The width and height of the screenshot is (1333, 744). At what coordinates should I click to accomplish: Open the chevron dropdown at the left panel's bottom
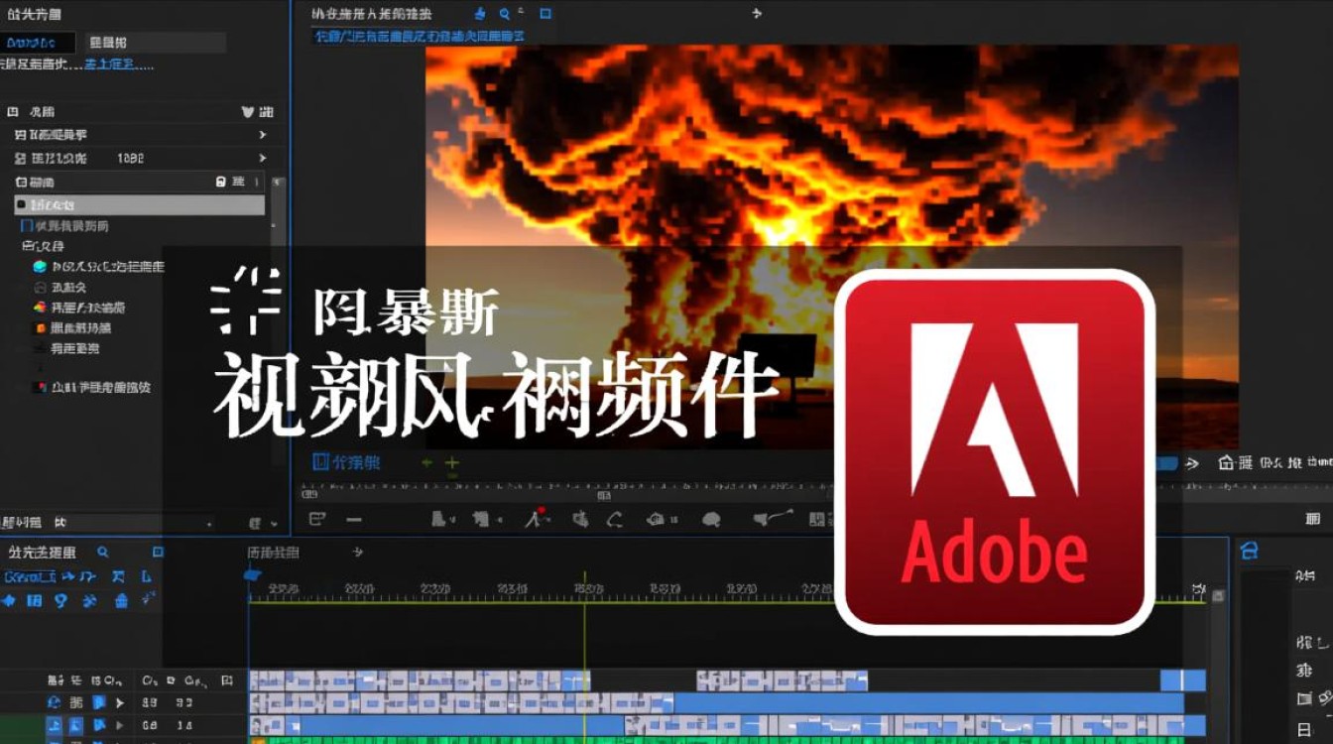(274, 523)
